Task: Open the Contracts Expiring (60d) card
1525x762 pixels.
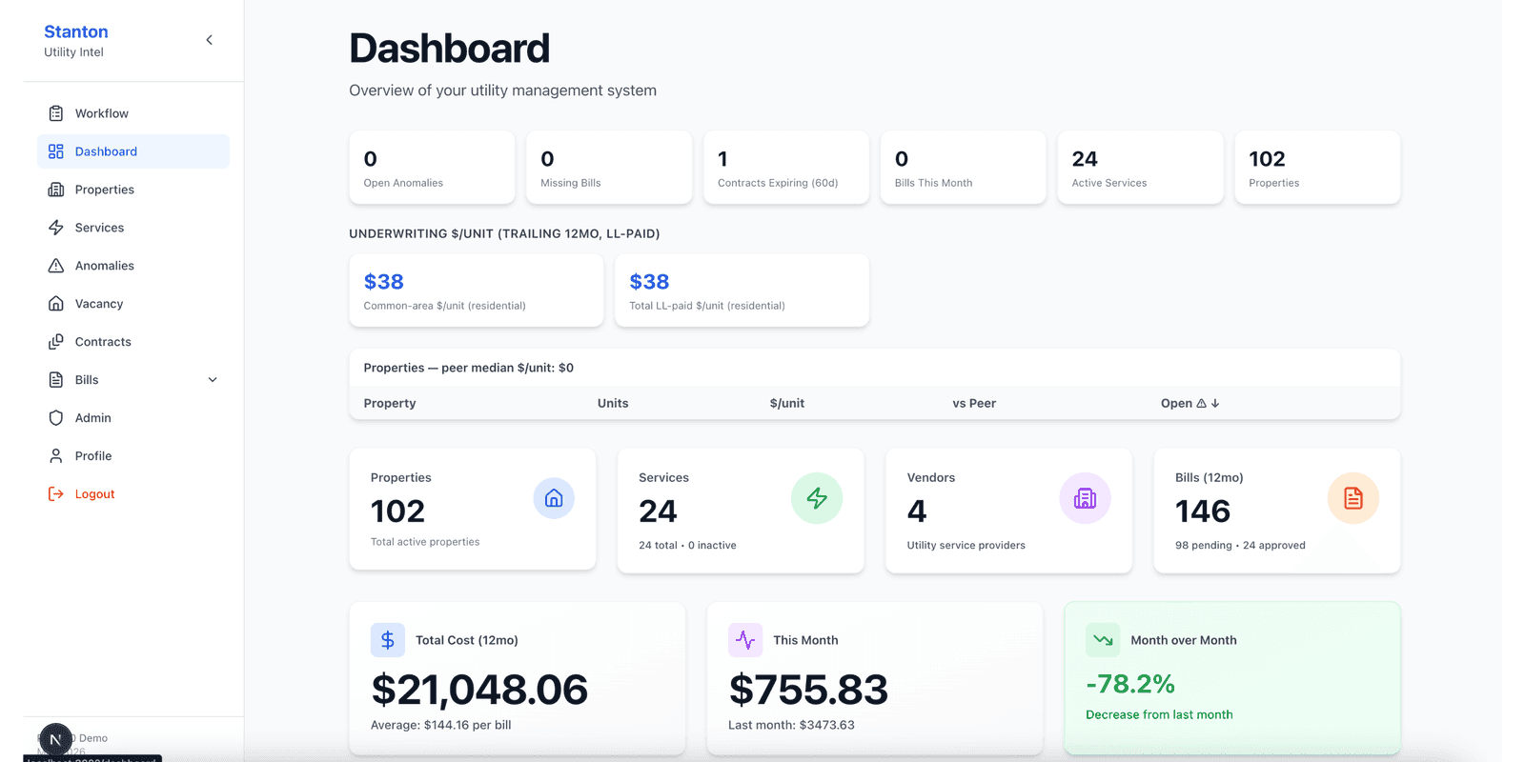Action: (x=786, y=168)
